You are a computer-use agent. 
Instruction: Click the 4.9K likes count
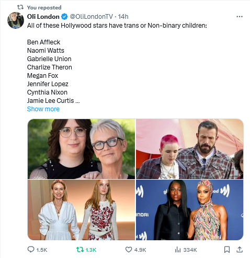click(x=140, y=250)
